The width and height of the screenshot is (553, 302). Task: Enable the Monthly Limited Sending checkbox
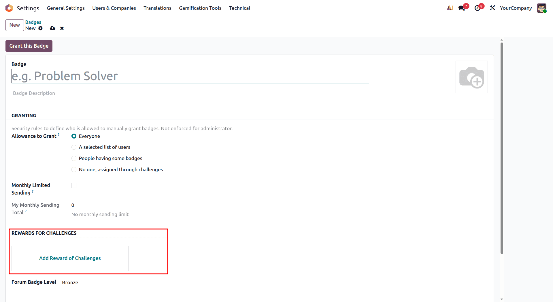pyautogui.click(x=74, y=185)
